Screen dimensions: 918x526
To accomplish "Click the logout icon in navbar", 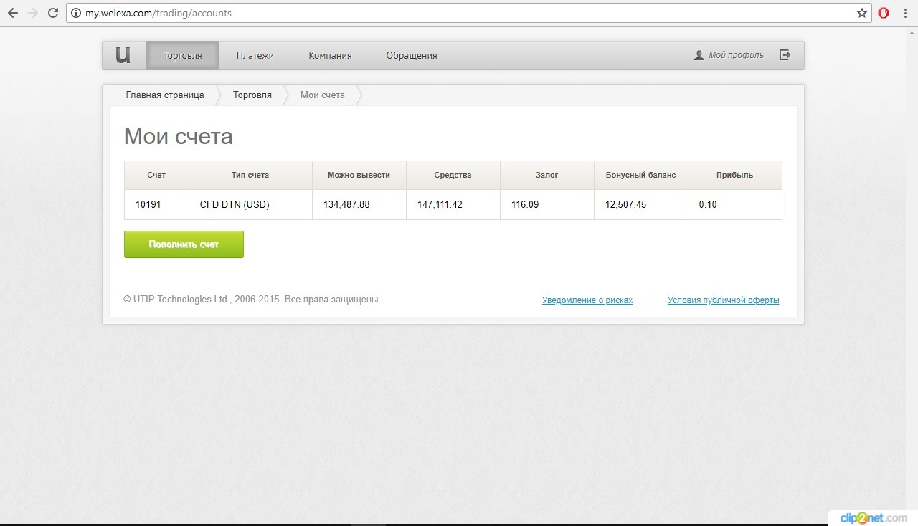I will (785, 55).
